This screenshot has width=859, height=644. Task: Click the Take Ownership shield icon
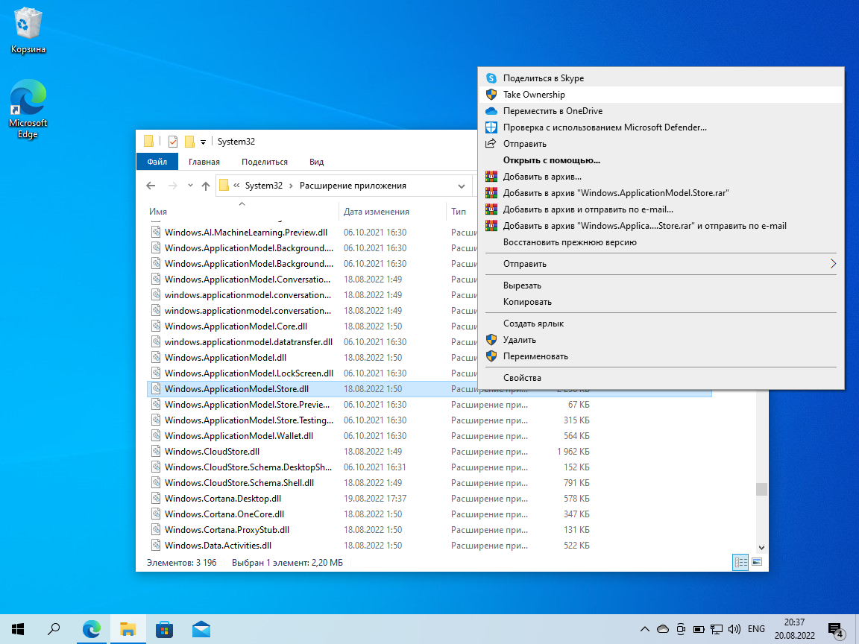pyautogui.click(x=491, y=95)
